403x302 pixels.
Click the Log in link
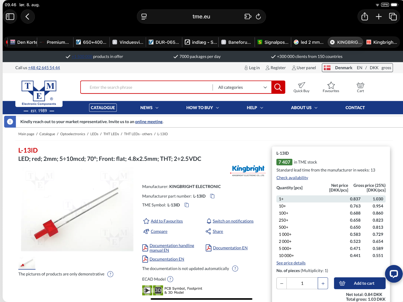(x=252, y=68)
